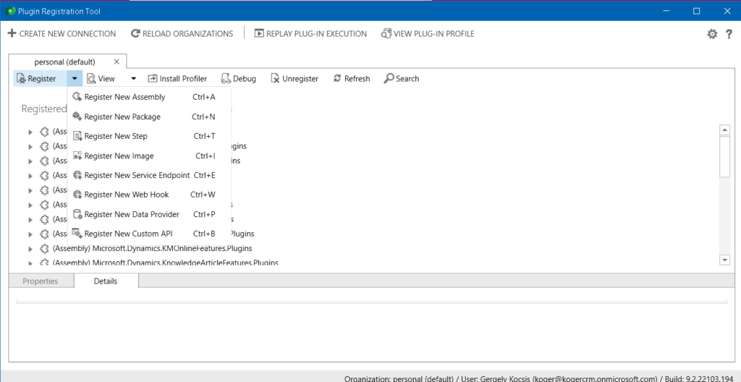
Task: Click the Register New Assembly icon
Action: (x=77, y=97)
